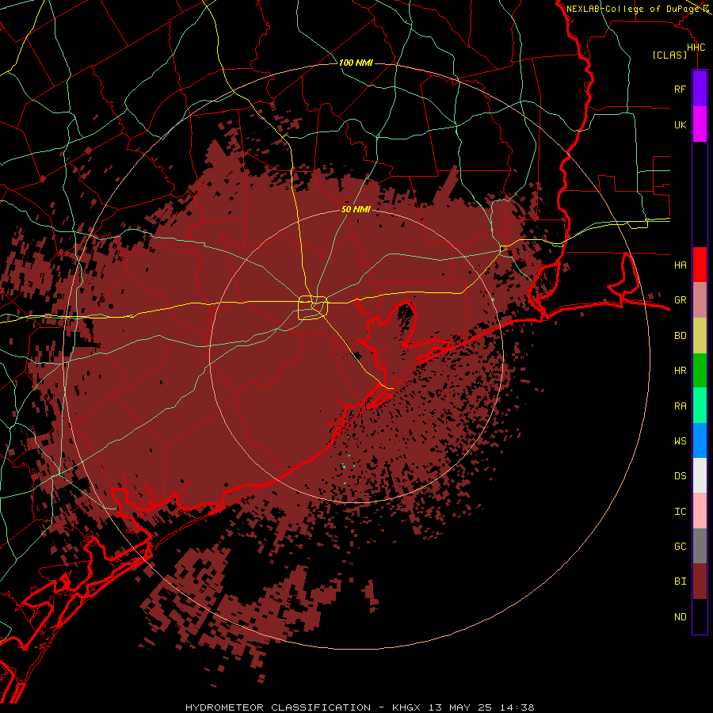The width and height of the screenshot is (713, 713).
Task: Click the [CLAS] label
Action: [669, 55]
